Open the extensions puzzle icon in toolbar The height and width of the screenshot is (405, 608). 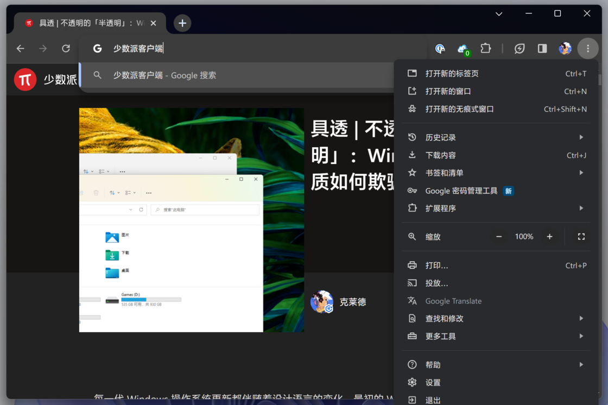coord(486,49)
